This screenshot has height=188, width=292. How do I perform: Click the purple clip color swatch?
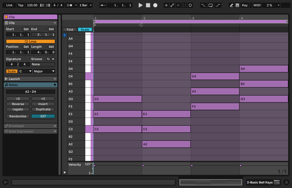[x=6, y=17]
